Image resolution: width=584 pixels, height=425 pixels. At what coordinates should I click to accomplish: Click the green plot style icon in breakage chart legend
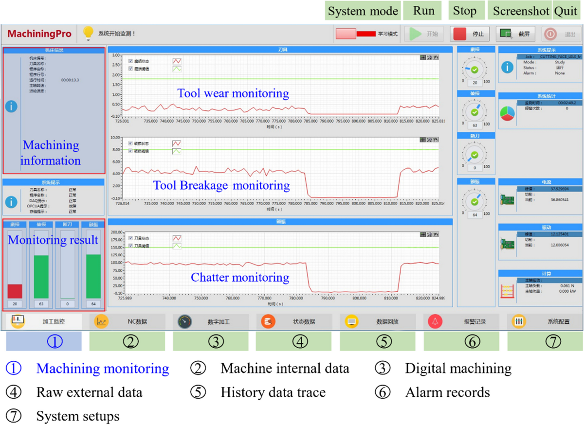(177, 151)
